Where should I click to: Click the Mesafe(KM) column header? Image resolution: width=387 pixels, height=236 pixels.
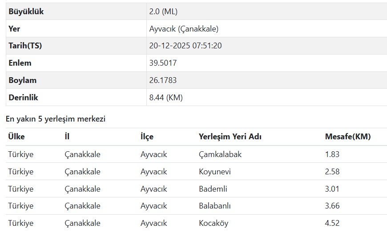(x=348, y=137)
